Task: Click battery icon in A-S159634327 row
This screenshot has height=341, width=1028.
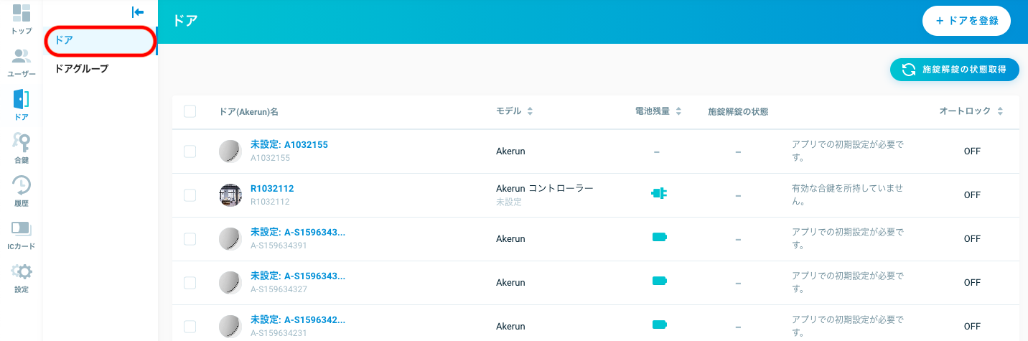Action: point(660,281)
